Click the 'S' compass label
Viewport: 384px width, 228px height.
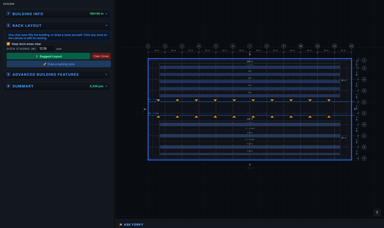[250, 165]
